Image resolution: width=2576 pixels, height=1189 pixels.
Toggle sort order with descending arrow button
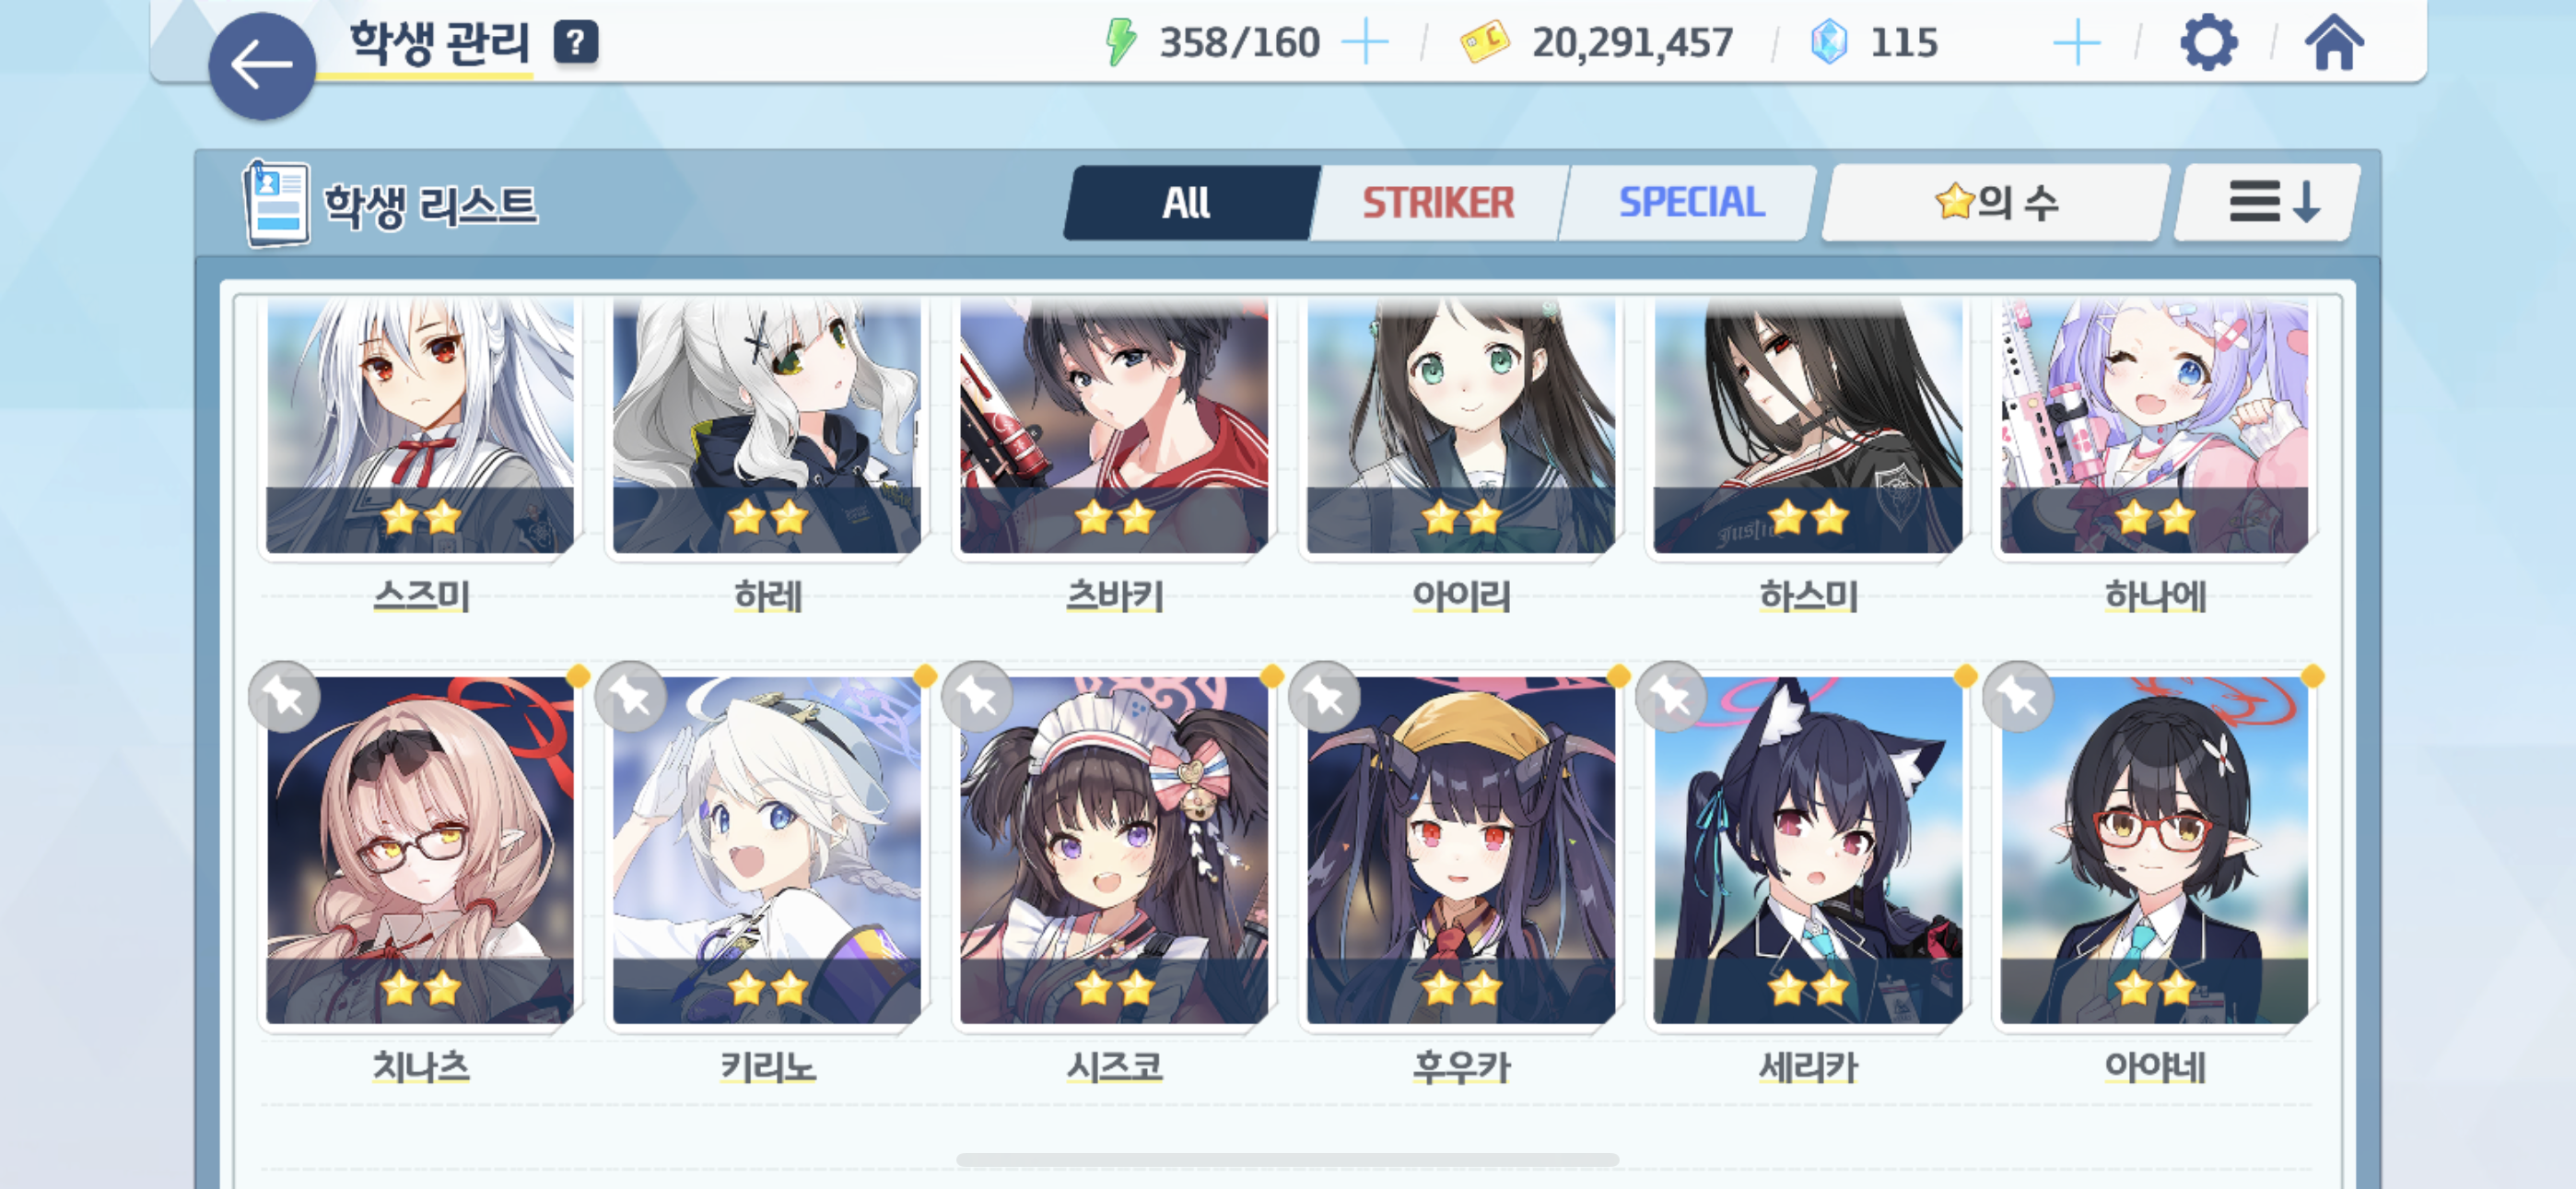click(x=2268, y=203)
